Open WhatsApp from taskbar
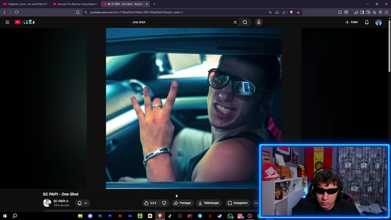This screenshot has width=391, height=220. (230, 216)
